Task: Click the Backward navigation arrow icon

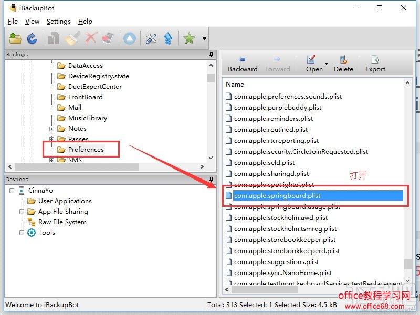Action: pyautogui.click(x=242, y=60)
